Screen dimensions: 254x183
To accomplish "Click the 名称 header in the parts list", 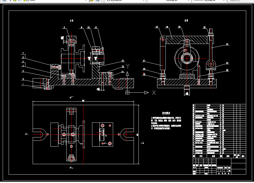I will pos(213,156).
